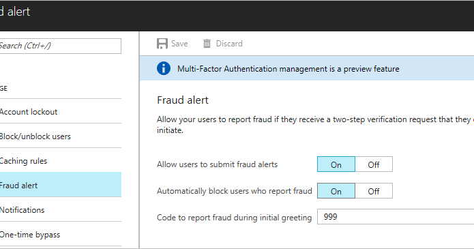This screenshot has height=249, width=474.
Task: Focus the Search (Ctrl+/) box
Action: (x=60, y=46)
